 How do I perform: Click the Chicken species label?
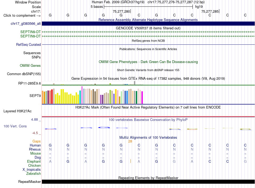(34, 165)
